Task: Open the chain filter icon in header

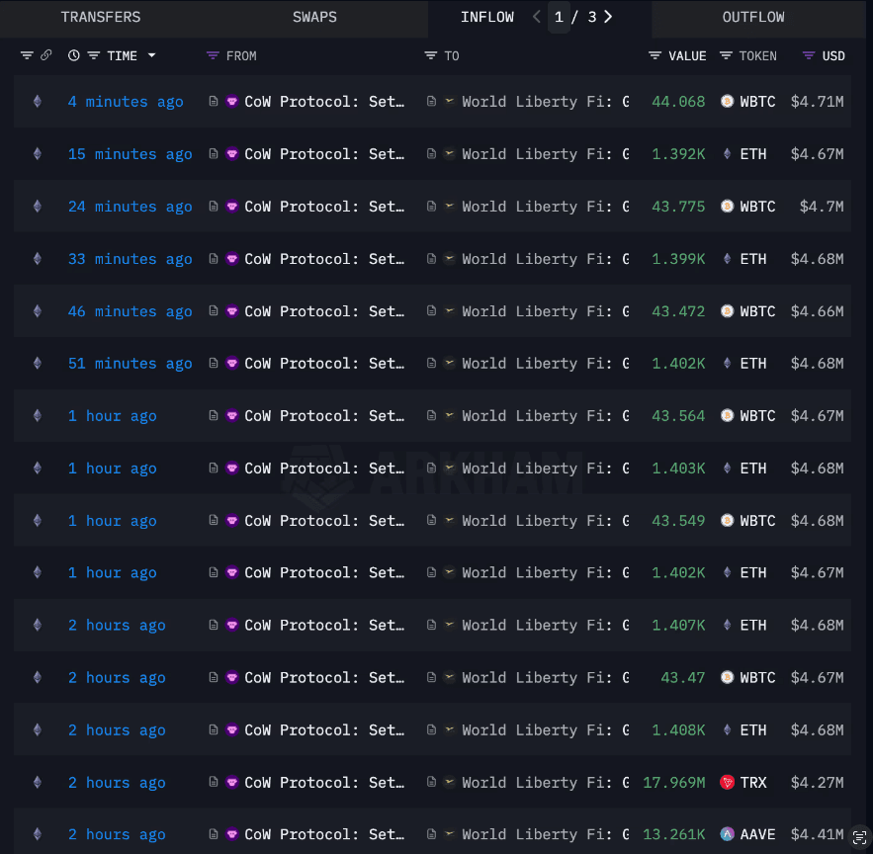Action: pos(27,55)
